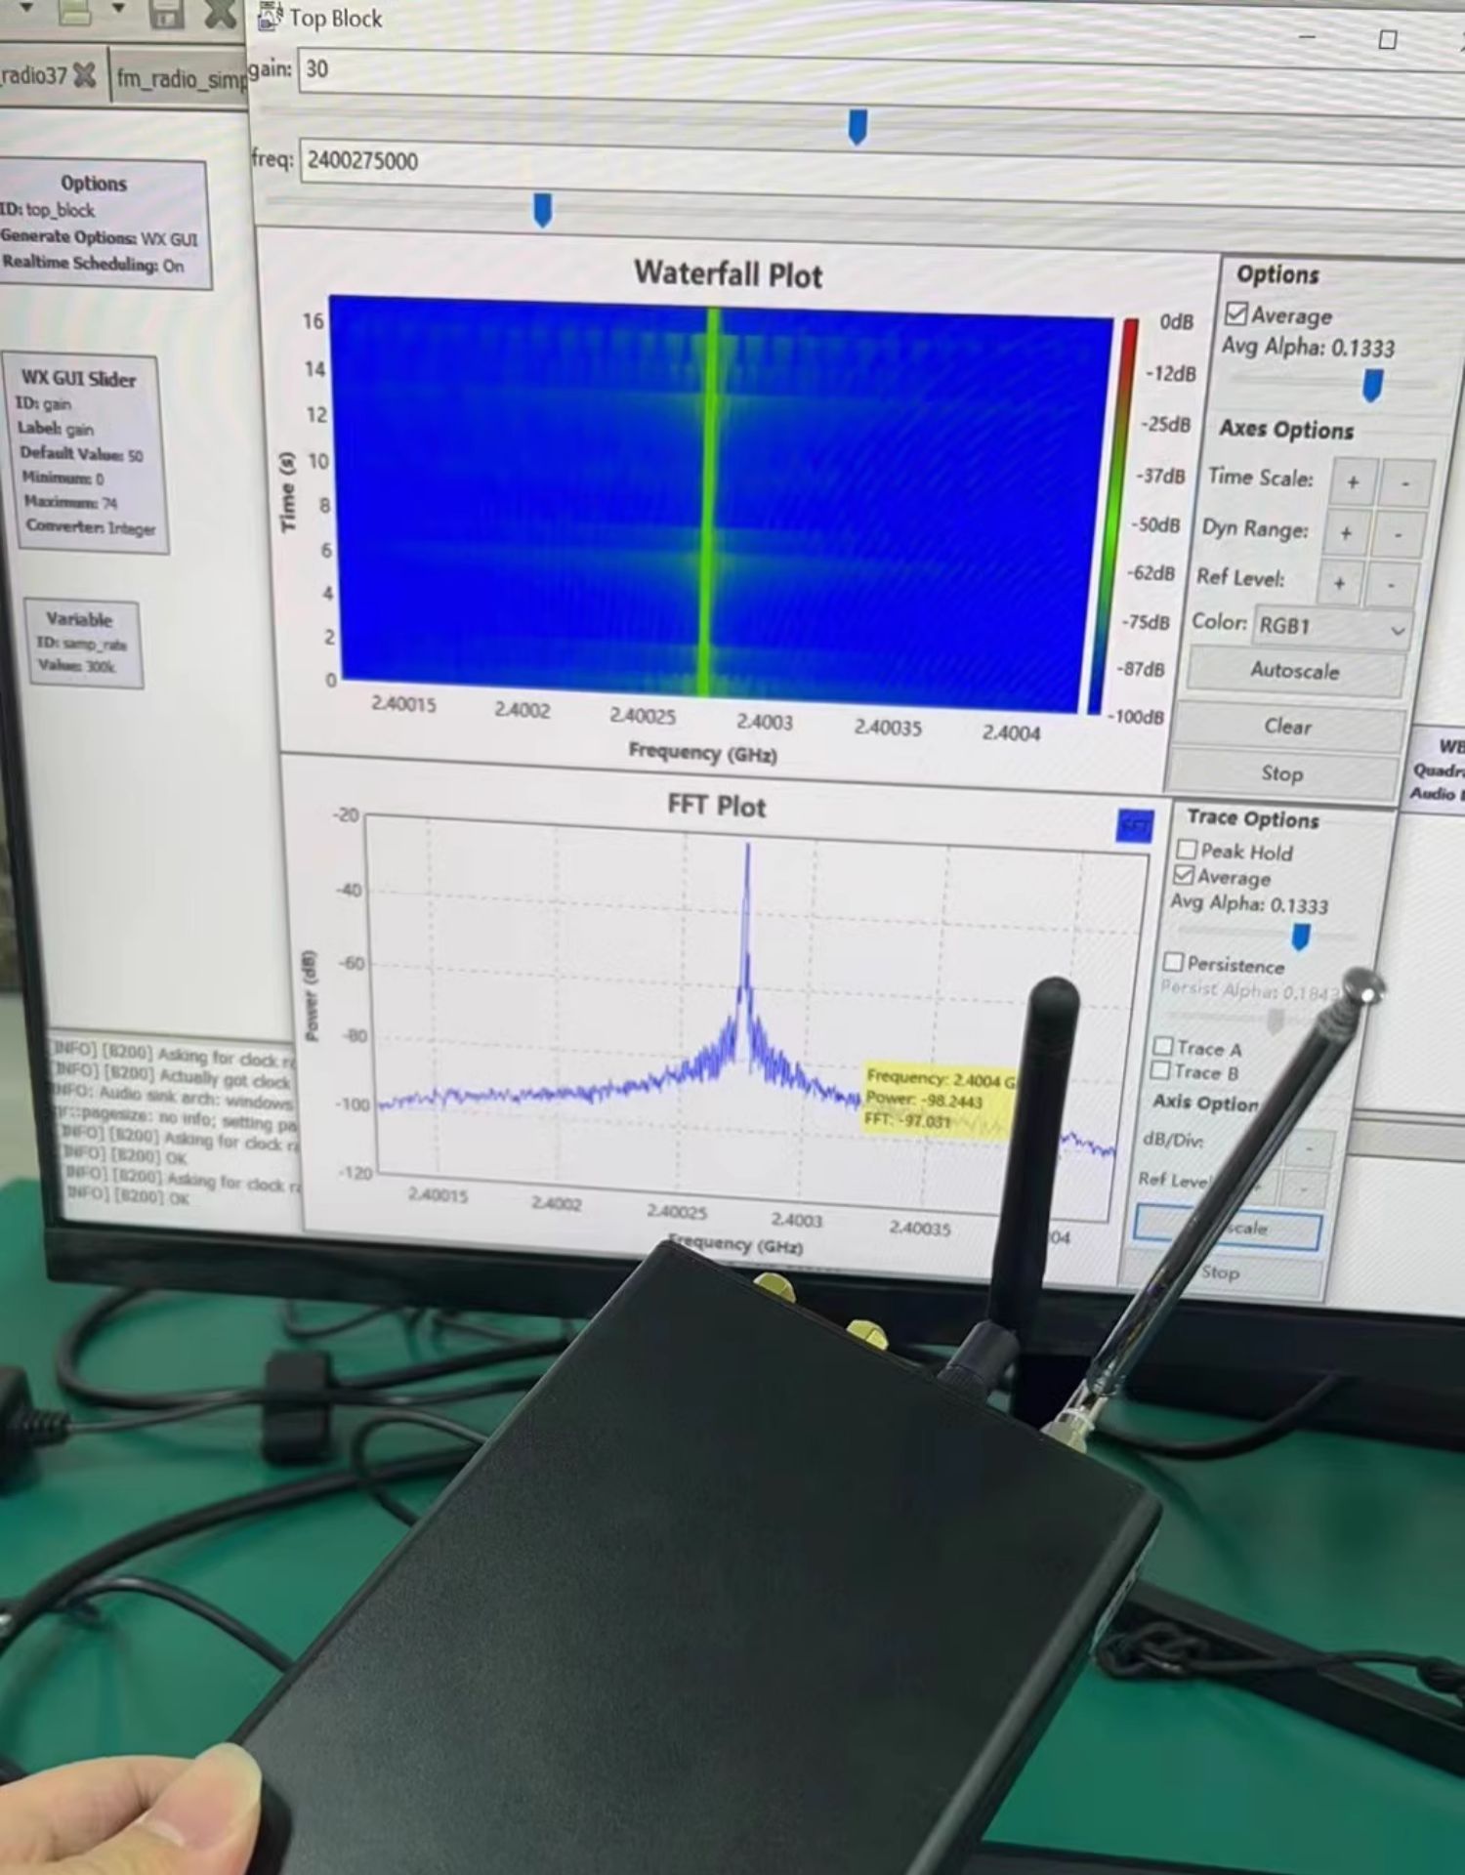
Task: Switch to the fm_radio_simp tab
Action: [x=181, y=78]
